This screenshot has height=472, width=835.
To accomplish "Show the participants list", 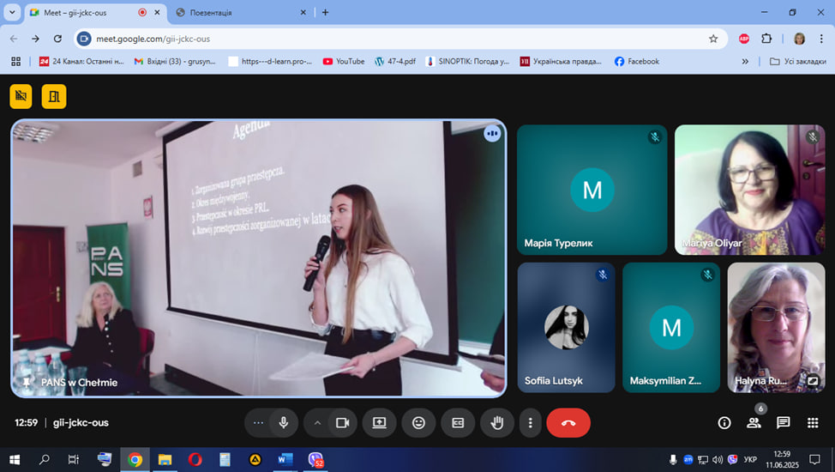I will (x=754, y=423).
